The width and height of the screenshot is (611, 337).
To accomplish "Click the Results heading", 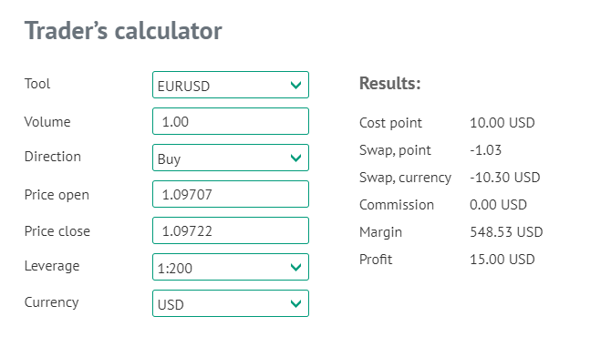I will pos(389,83).
